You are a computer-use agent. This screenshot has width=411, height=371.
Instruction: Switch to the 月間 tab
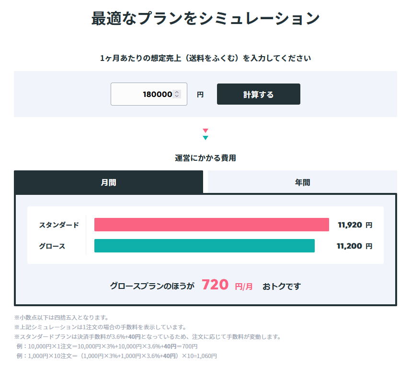click(109, 182)
